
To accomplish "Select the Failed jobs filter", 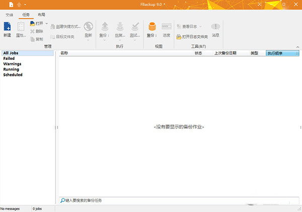I will pos(9,58).
